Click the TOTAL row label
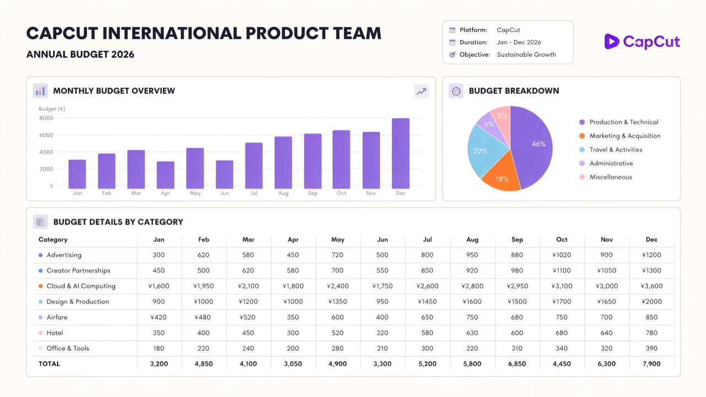The width and height of the screenshot is (706, 397). [49, 364]
